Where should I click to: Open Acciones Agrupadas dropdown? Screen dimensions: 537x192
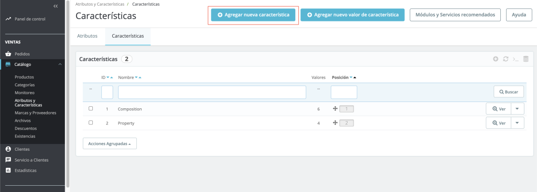pos(110,143)
